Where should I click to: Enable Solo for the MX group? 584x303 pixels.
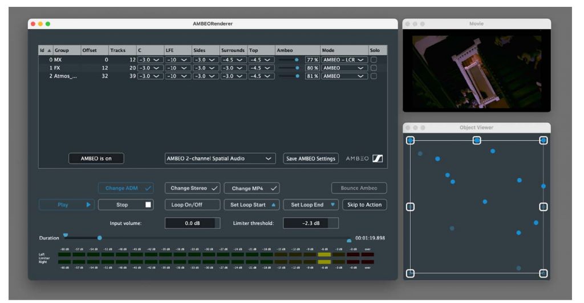[x=374, y=59]
